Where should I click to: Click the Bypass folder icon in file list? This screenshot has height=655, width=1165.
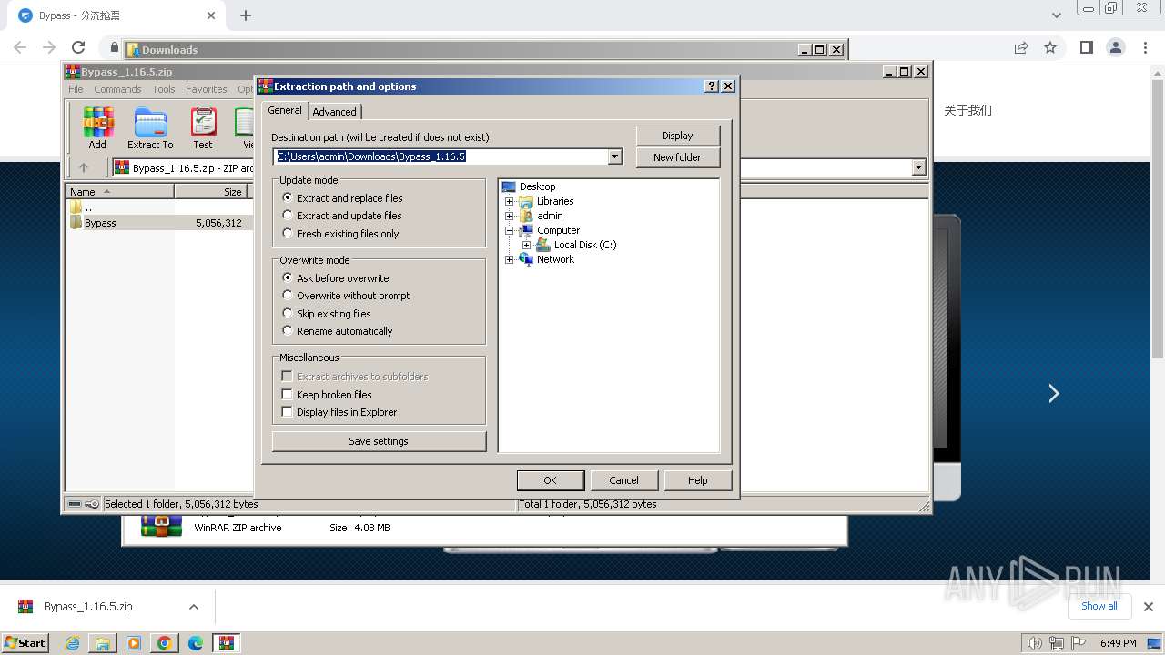[76, 223]
